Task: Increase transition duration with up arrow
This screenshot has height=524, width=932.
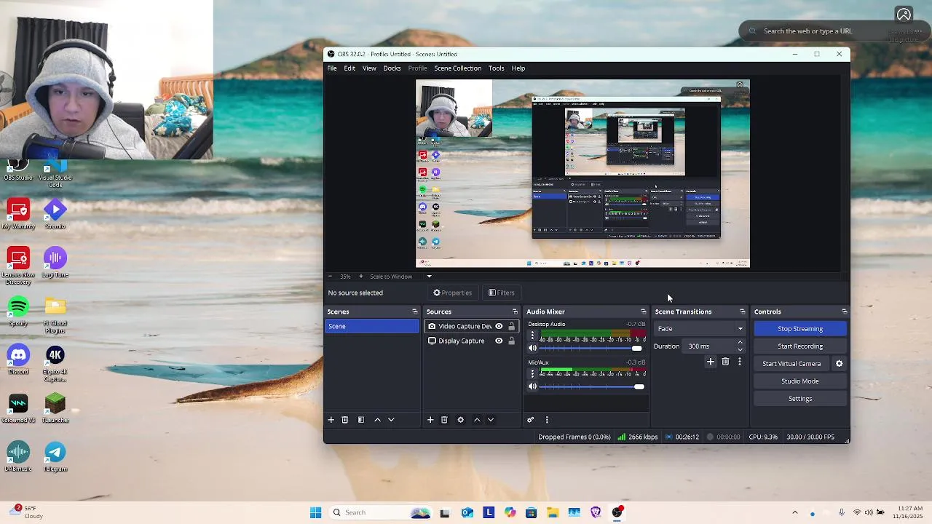Action: click(x=741, y=343)
